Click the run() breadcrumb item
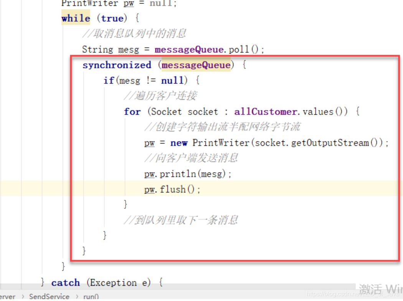Viewport: 403px width, 301px height. pos(91,296)
